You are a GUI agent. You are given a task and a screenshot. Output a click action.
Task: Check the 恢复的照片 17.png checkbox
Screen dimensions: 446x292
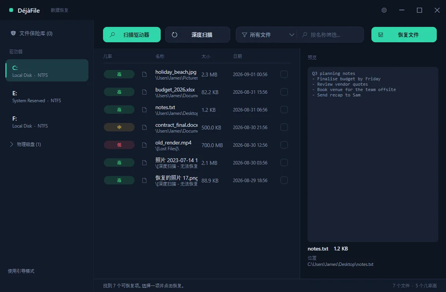tap(284, 180)
